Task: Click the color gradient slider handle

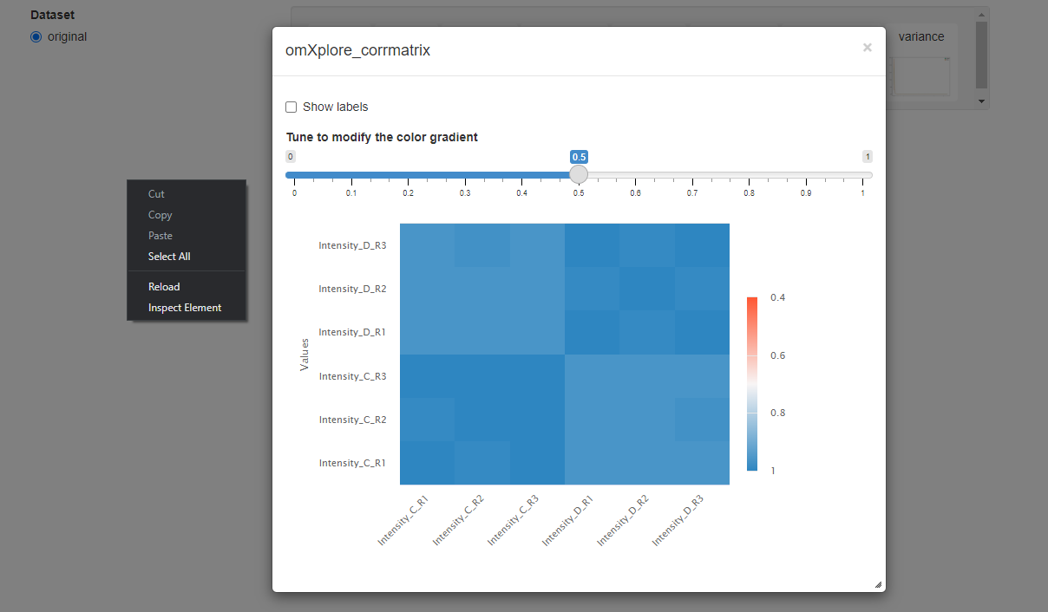Action: point(579,174)
